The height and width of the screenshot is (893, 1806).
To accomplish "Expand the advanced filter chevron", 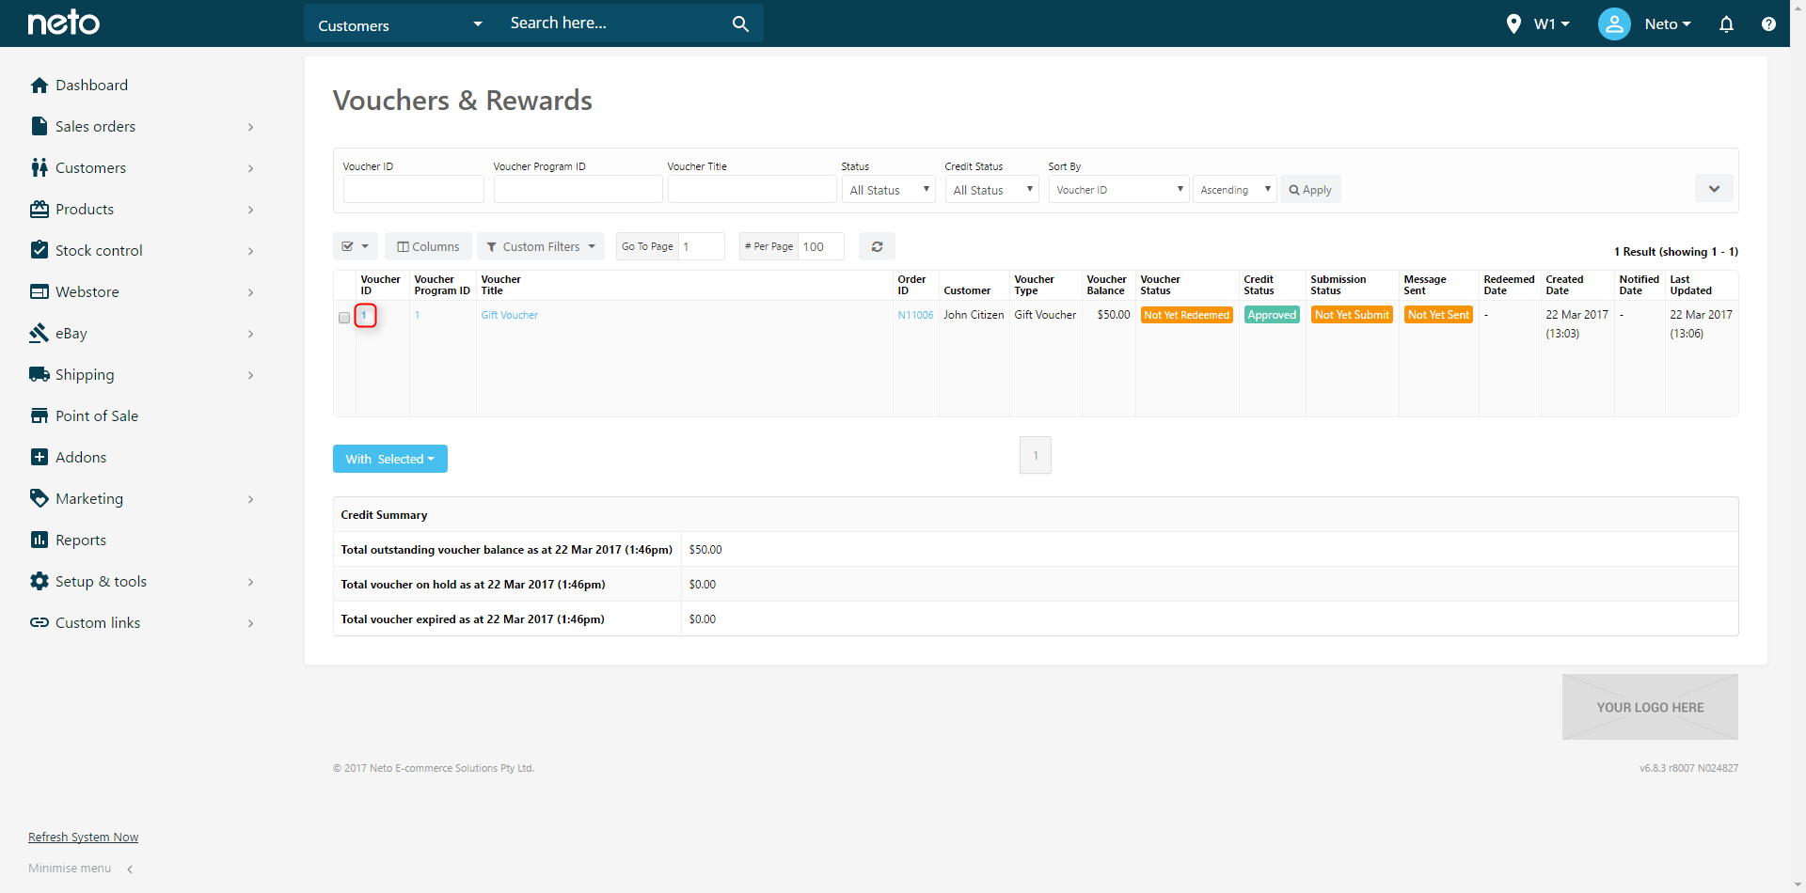I will [1714, 189].
